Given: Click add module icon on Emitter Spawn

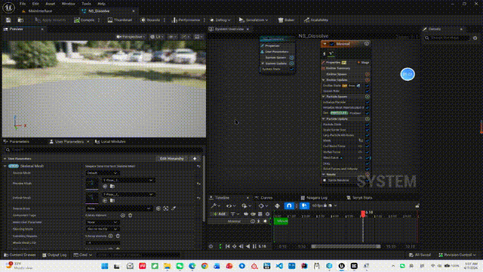Looking at the screenshot, I should (x=368, y=75).
